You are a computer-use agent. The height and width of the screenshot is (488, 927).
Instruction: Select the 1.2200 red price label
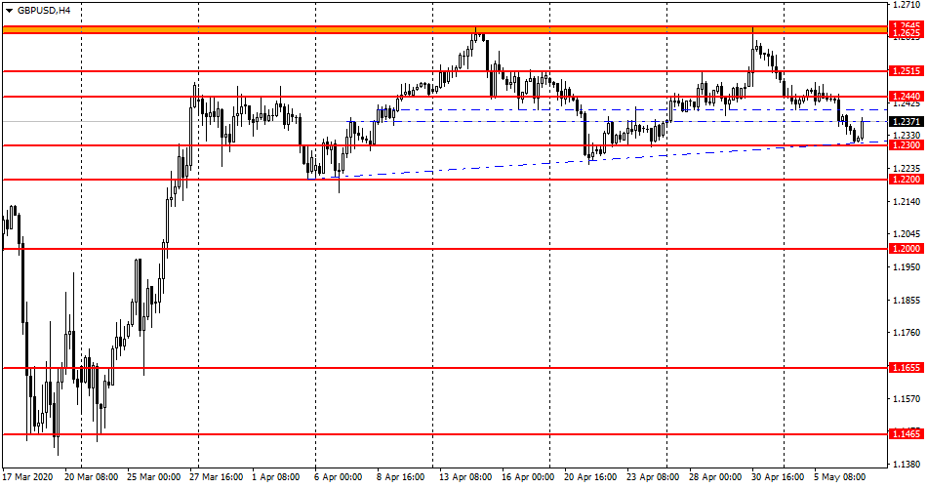[x=907, y=180]
